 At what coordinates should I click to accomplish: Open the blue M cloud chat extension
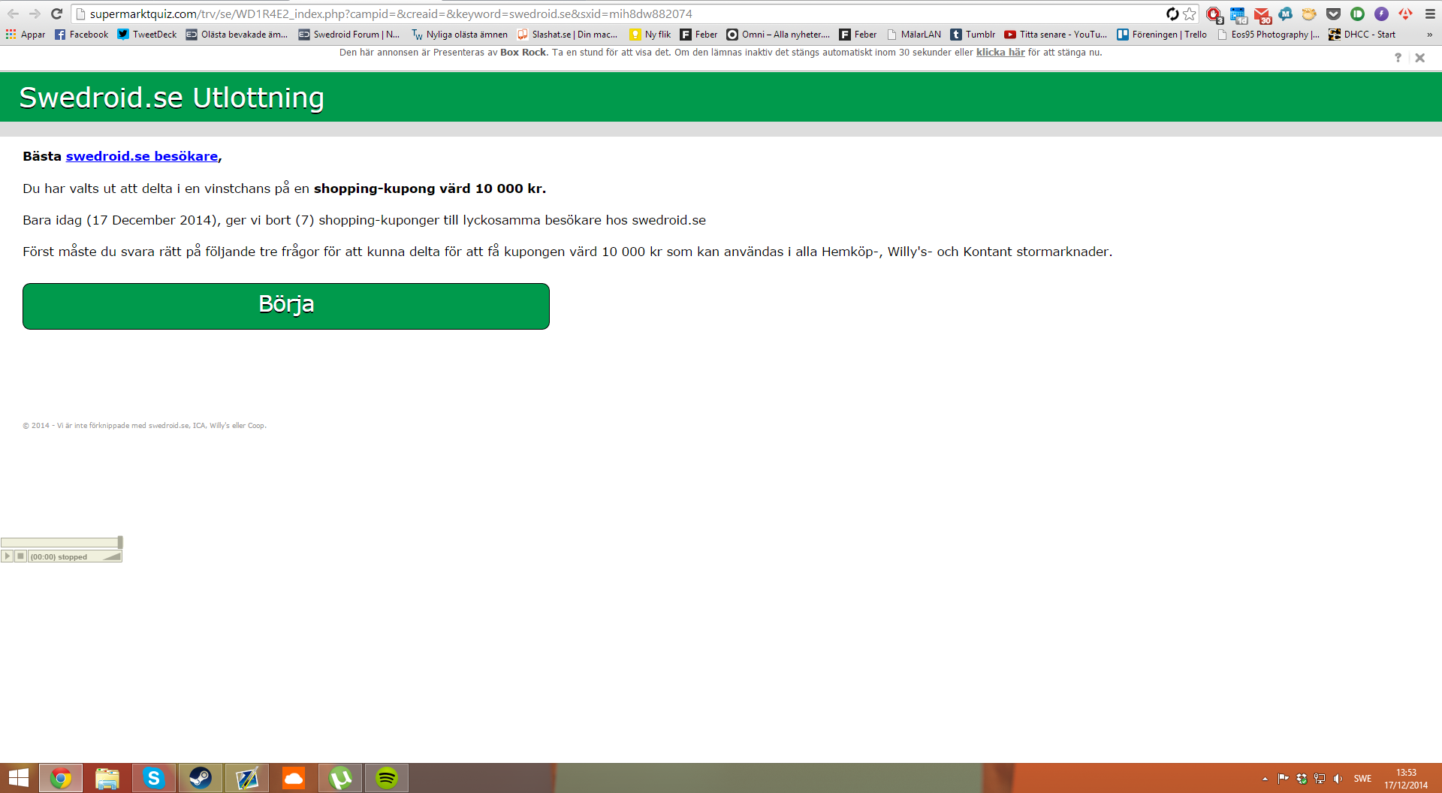tap(1286, 14)
